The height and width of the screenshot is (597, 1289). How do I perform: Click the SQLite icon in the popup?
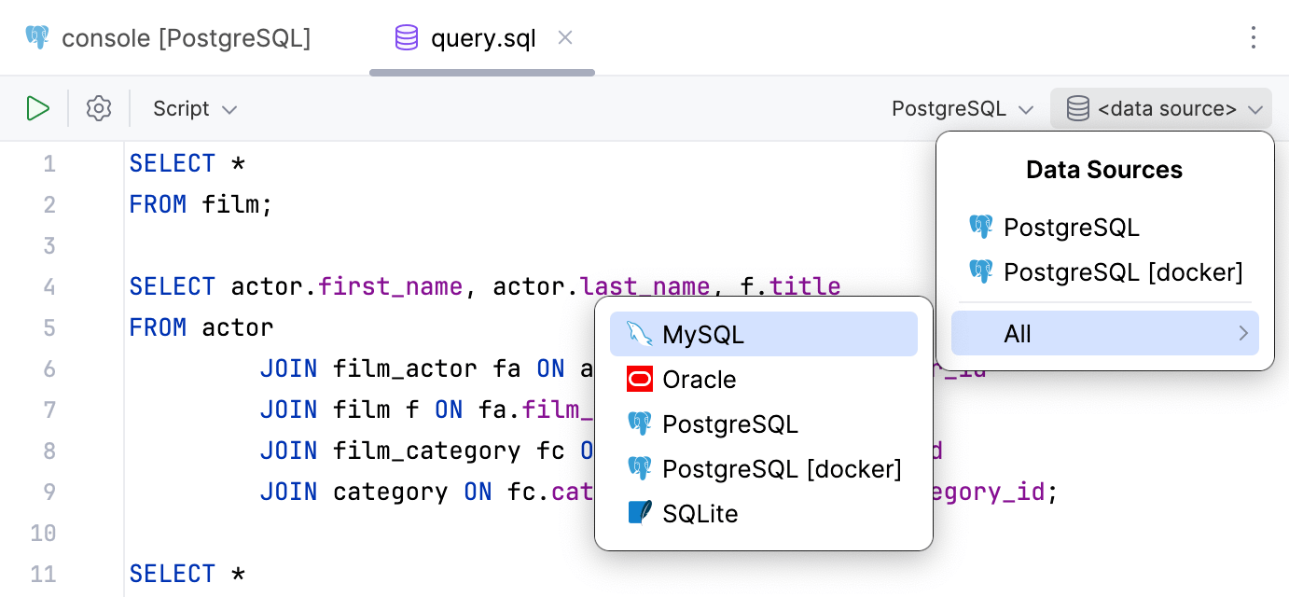pyautogui.click(x=638, y=513)
